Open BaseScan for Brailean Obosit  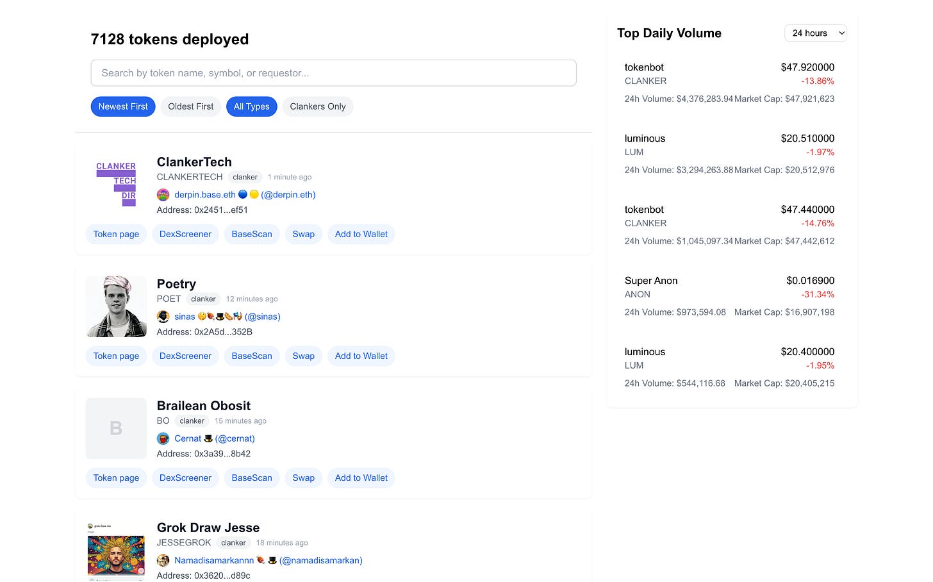[x=252, y=478]
